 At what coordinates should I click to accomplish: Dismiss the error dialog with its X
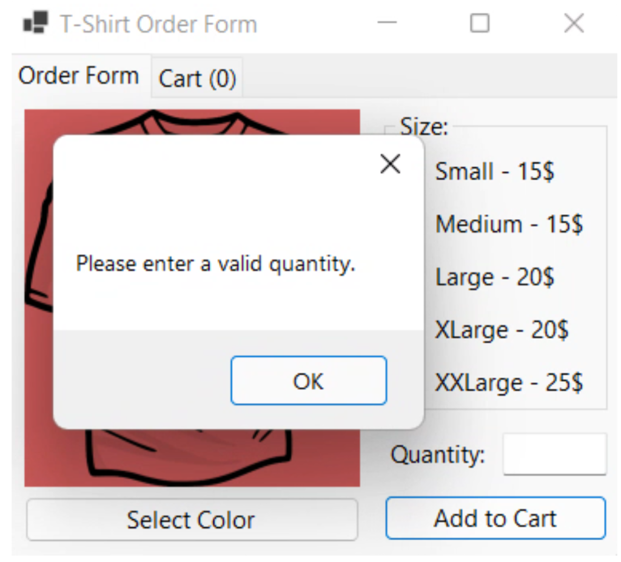[x=391, y=163]
